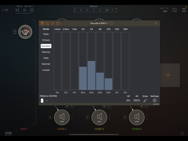Image resolution: width=188 pixels, height=141 pixels.
Task: Select the CHAN 2 label
Action: (62, 129)
